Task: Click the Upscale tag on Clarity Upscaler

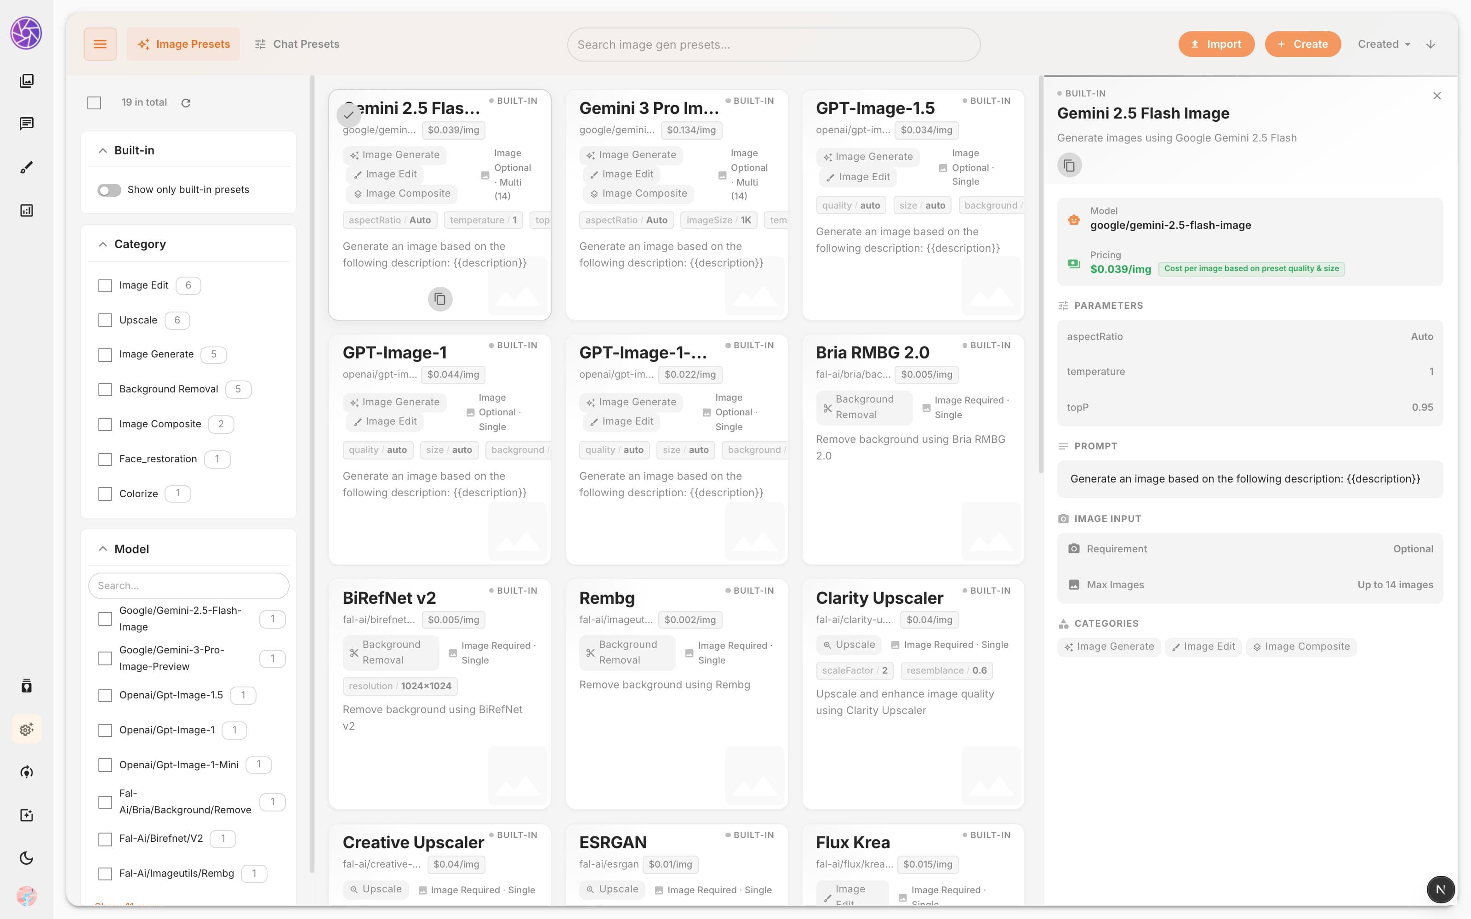Action: (849, 645)
